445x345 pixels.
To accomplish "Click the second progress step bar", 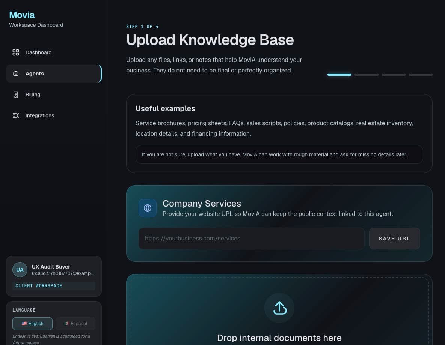I will (367, 75).
